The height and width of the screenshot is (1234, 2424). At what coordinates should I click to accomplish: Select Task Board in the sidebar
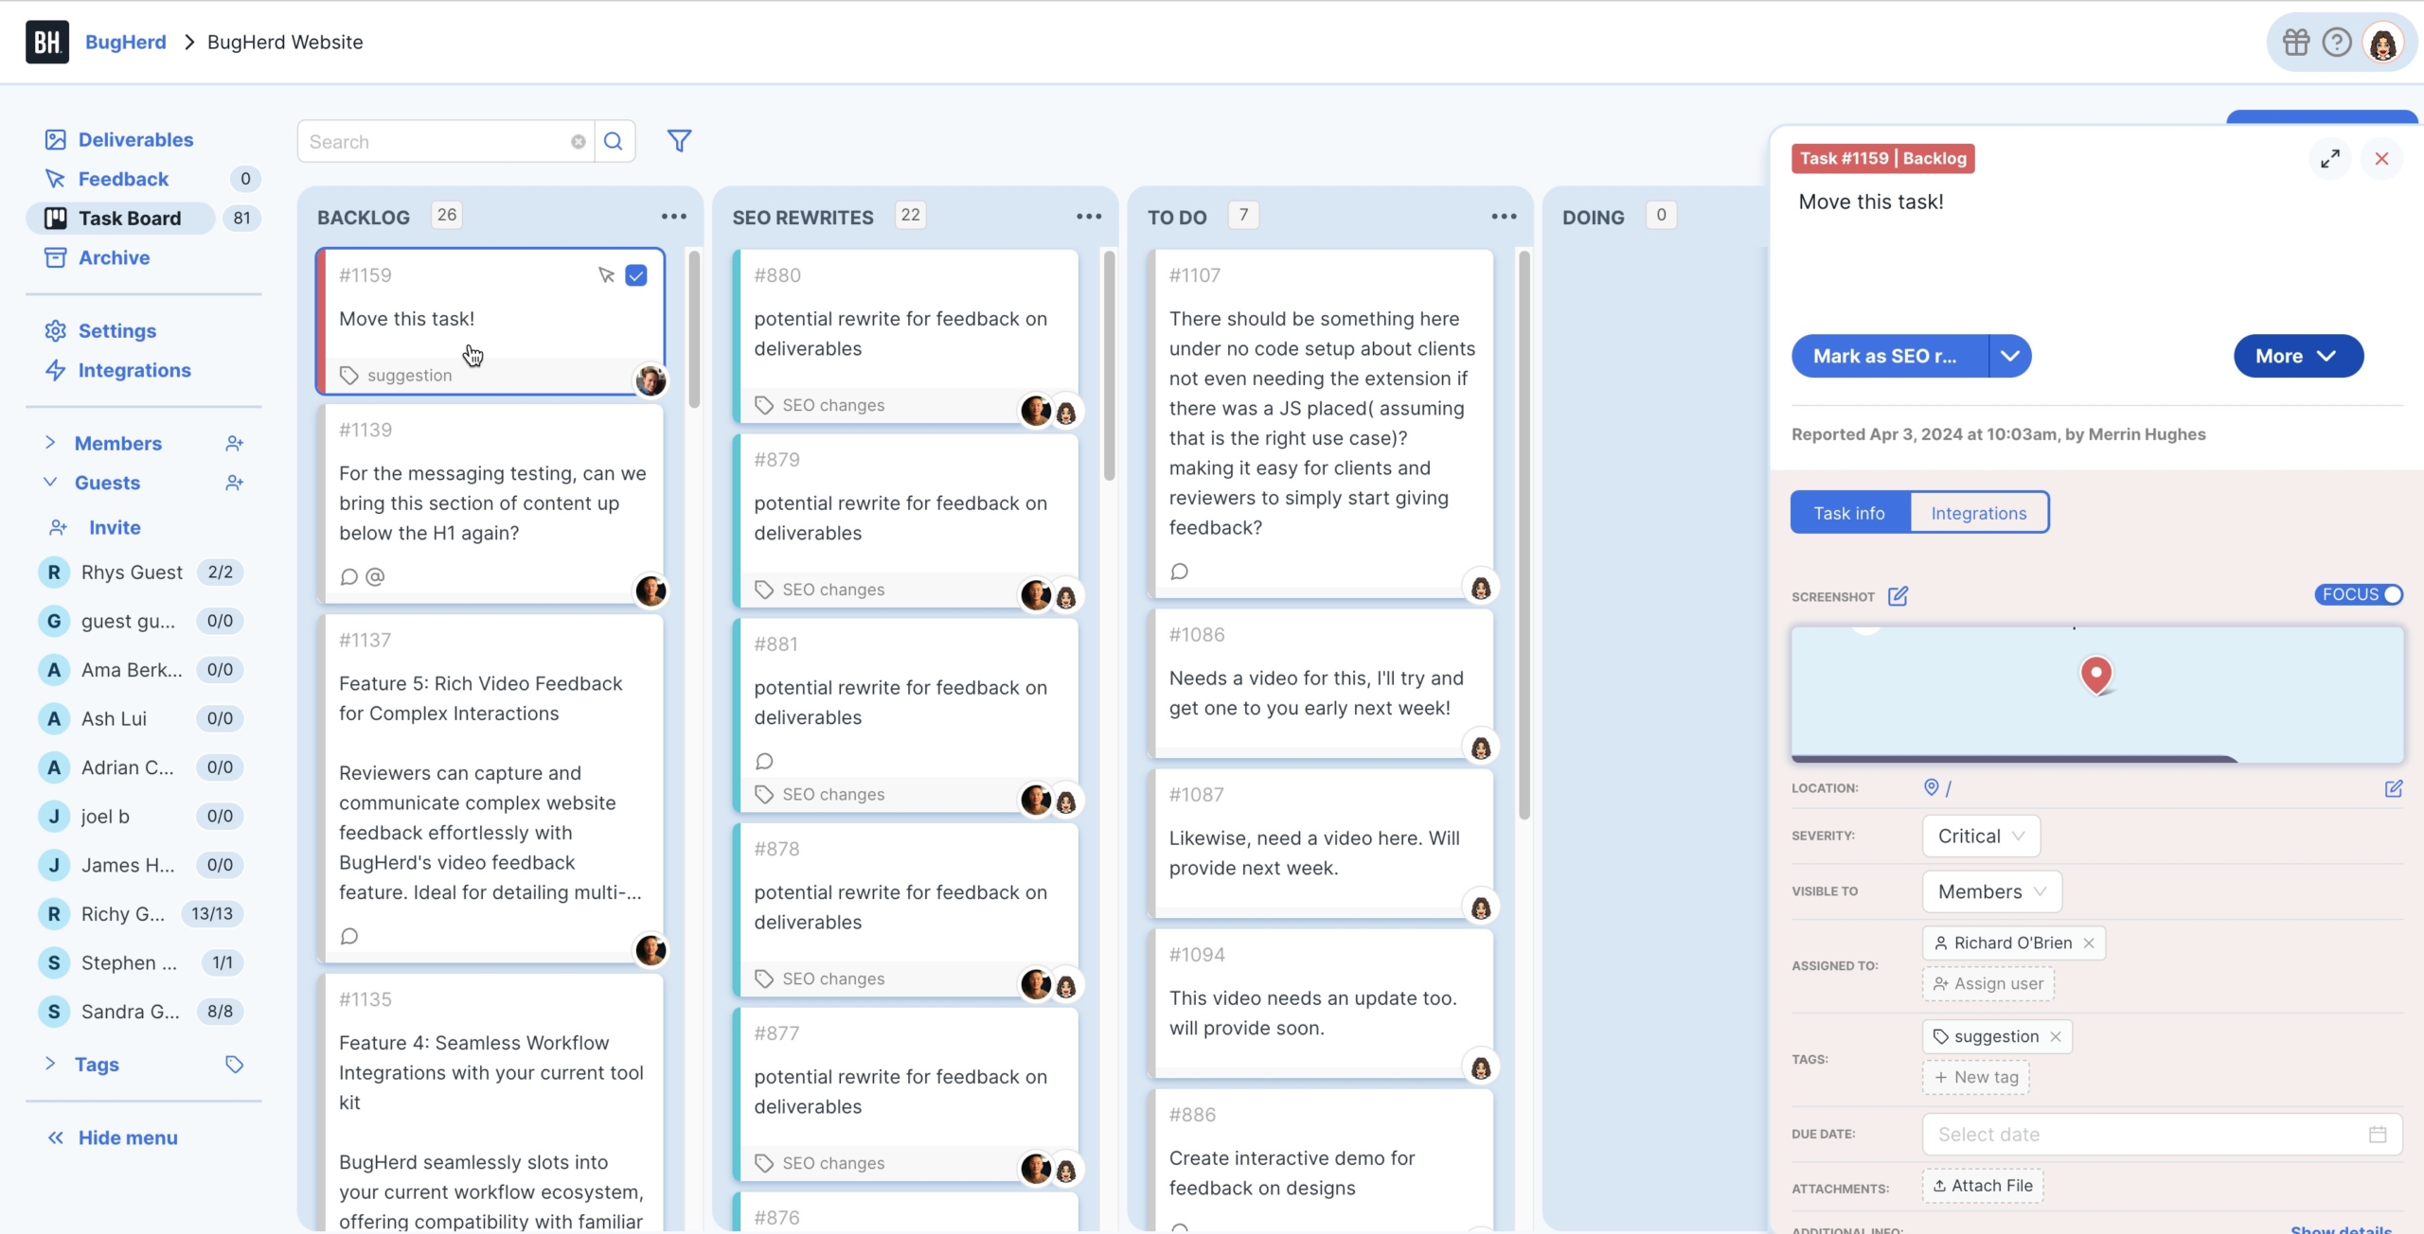click(120, 218)
